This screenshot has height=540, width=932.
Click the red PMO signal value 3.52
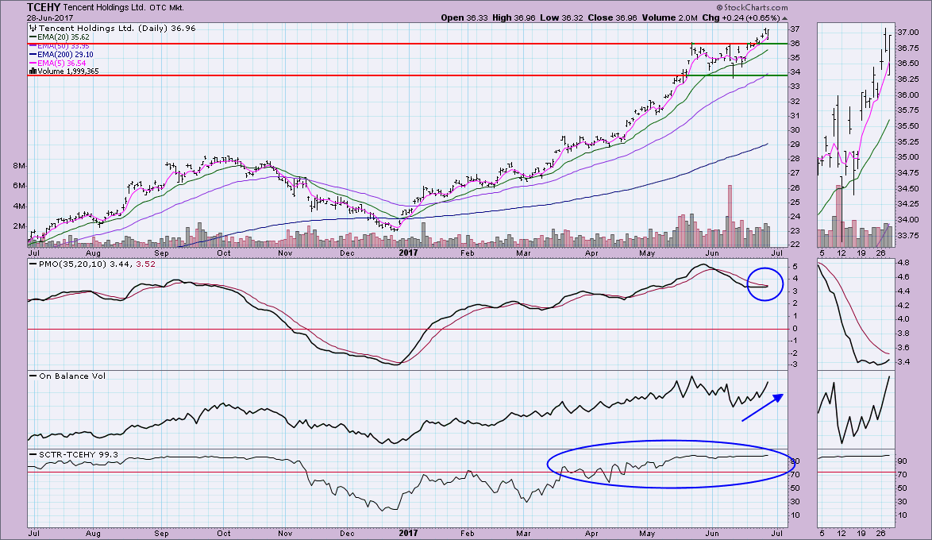pos(145,264)
